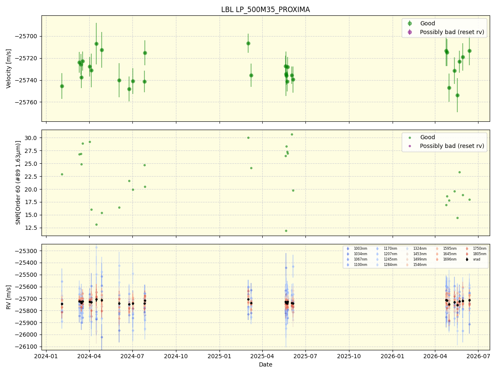Click the 1499nm legend entry
The width and height of the screenshot is (498, 374).
(416, 259)
